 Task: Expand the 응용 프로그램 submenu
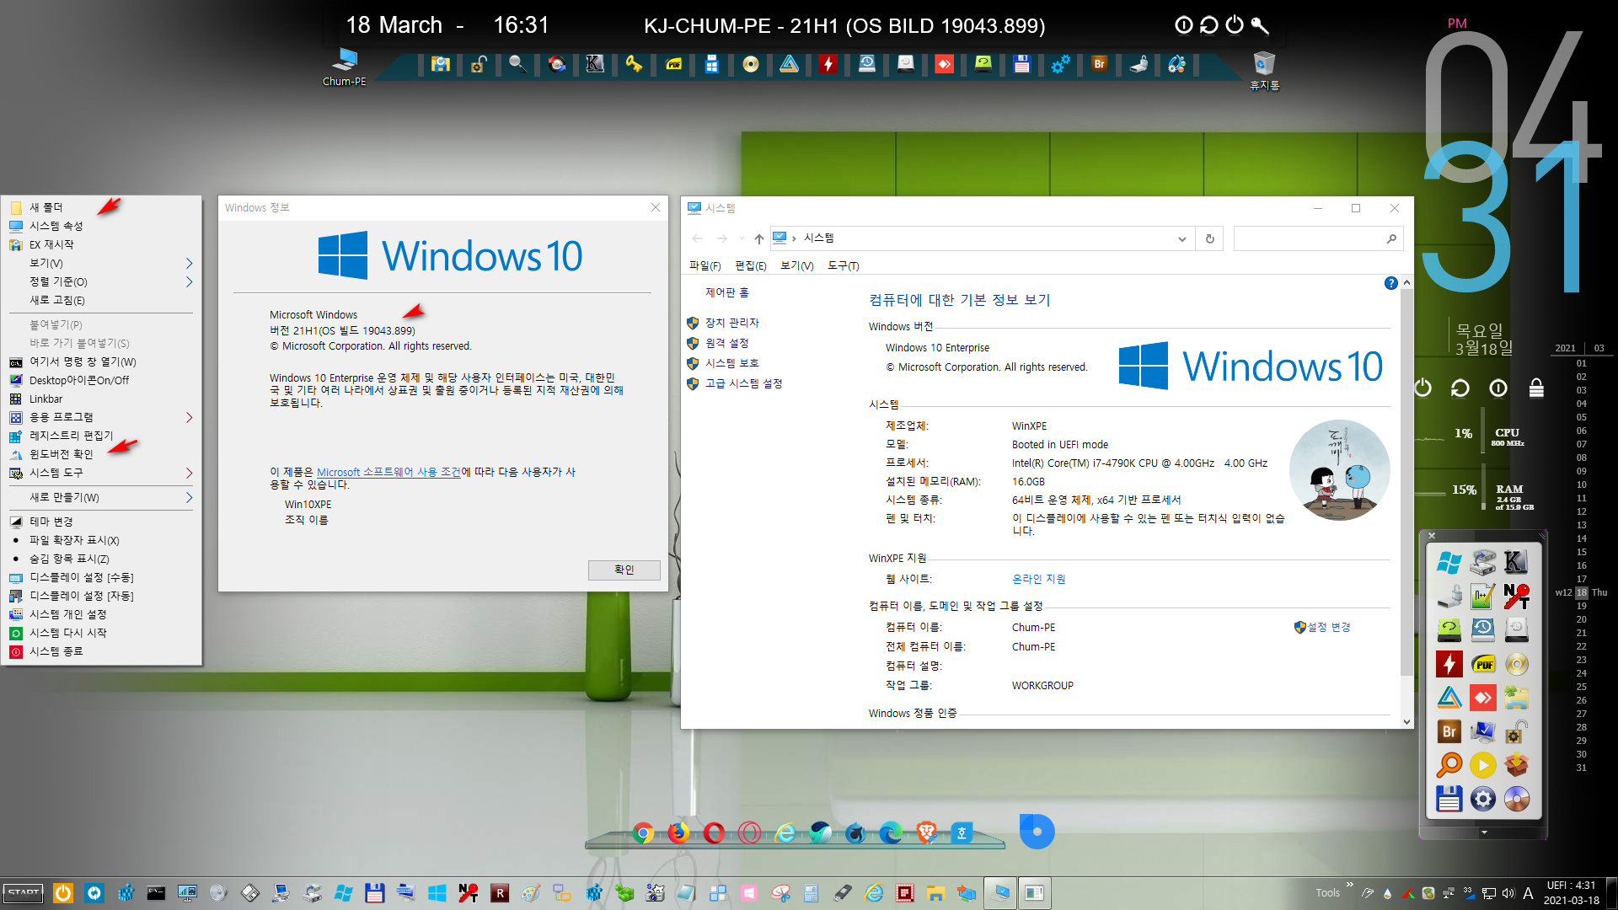101,417
